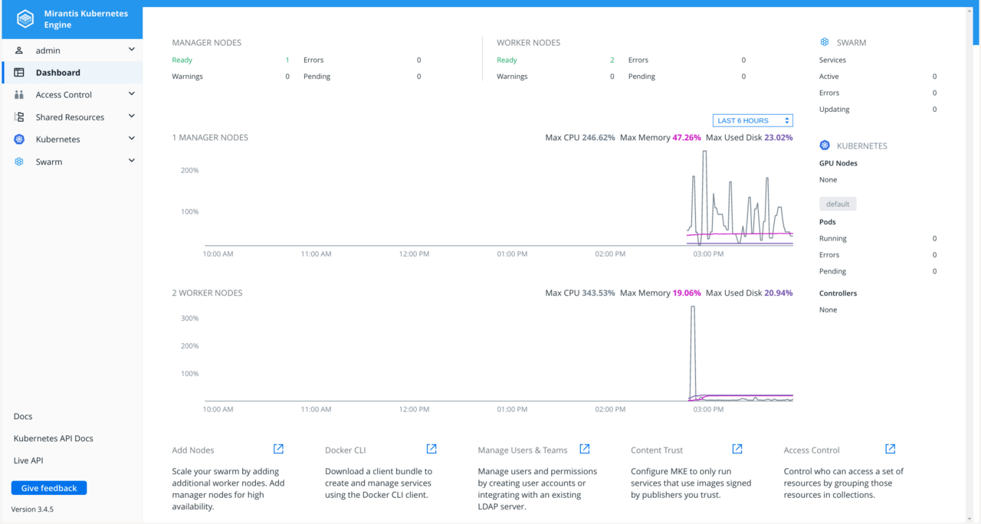
Task: Click the Kubernetes panel header icon
Action: [x=825, y=146]
